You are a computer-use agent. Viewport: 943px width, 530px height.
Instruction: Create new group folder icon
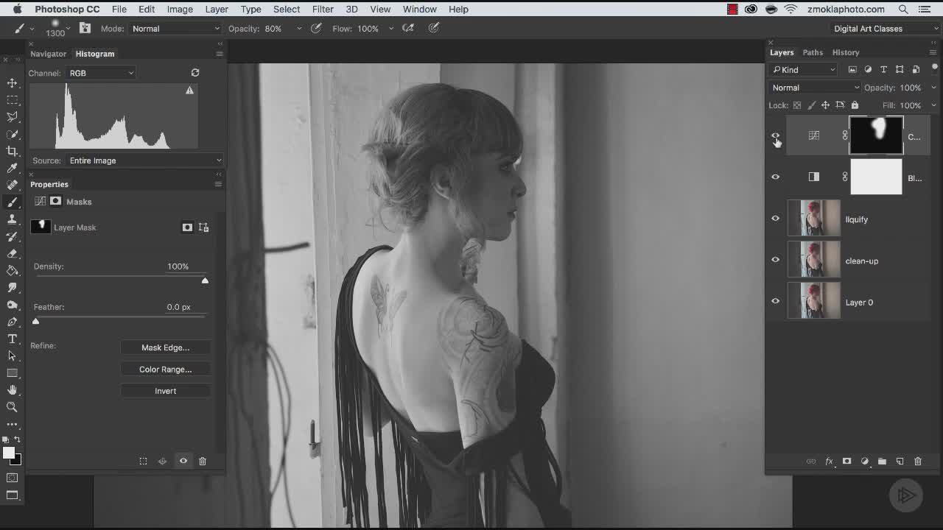coord(882,462)
